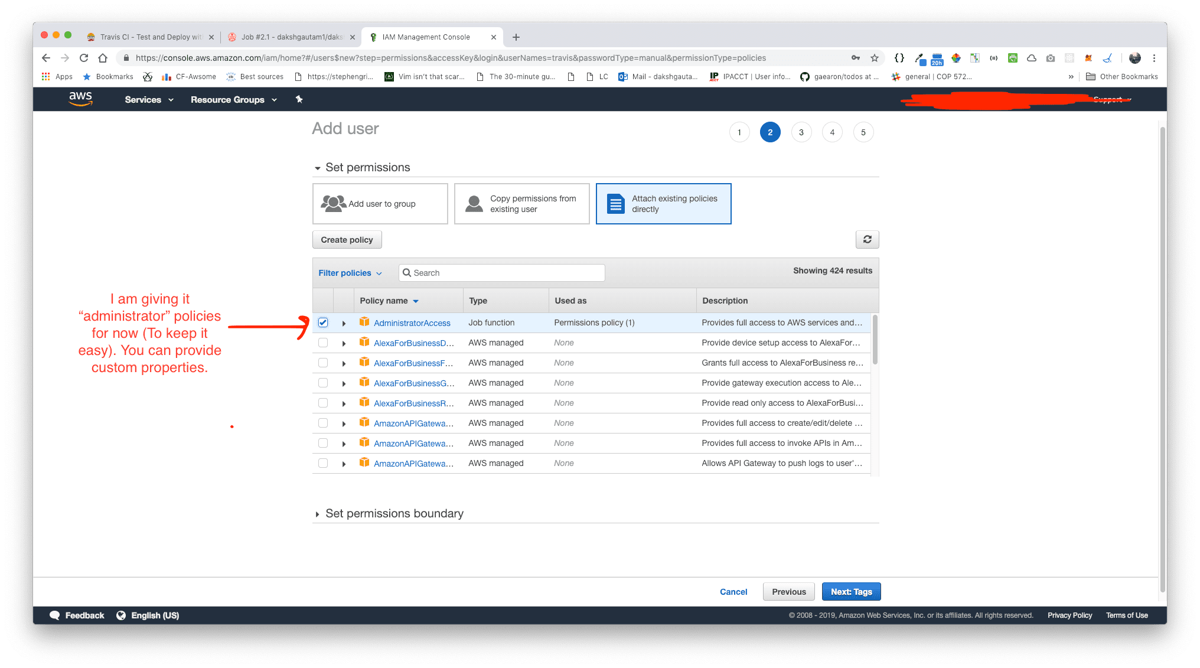Check the AlexaForBusinessR... policy checkbox
Viewport: 1200px width, 668px height.
click(x=323, y=403)
